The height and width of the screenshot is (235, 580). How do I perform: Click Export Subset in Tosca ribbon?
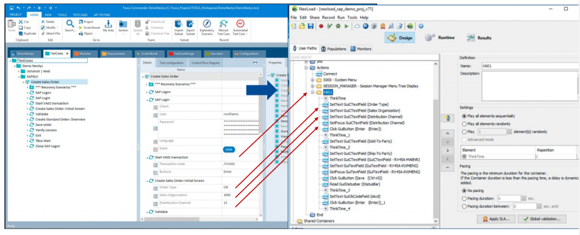[x=190, y=27]
